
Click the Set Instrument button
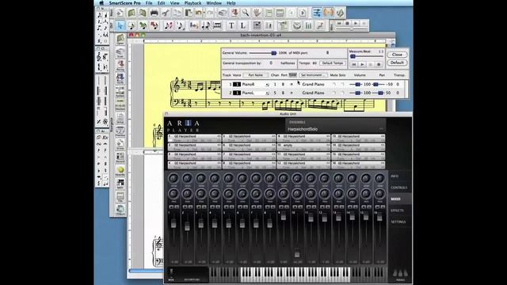click(314, 75)
